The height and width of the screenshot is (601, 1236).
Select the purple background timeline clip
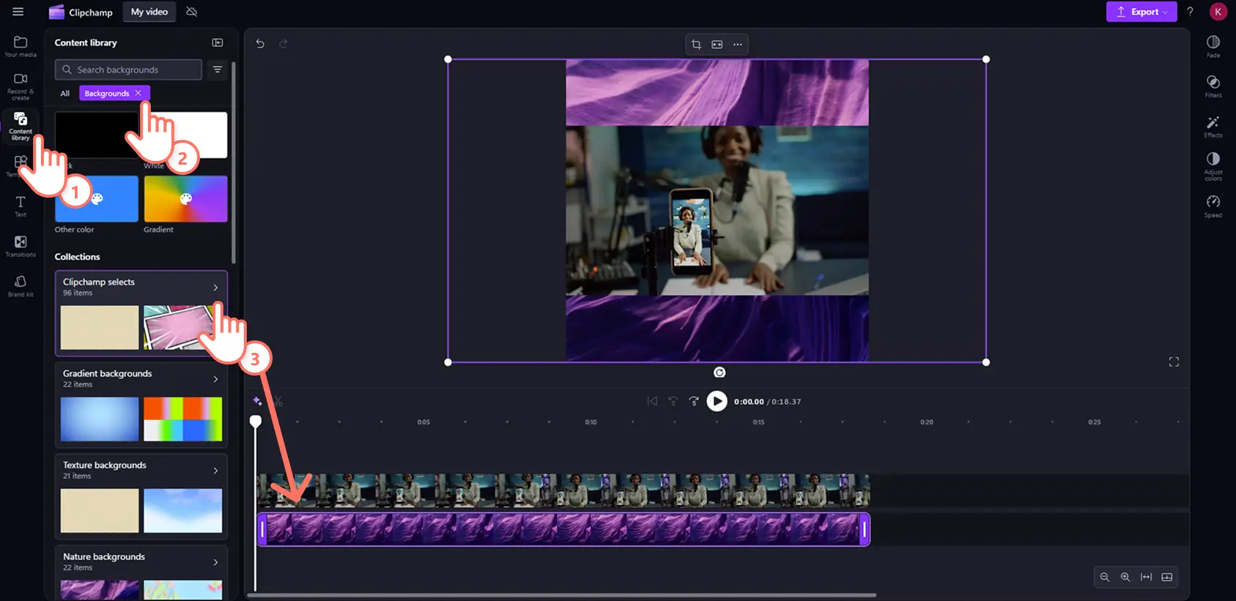[563, 529]
